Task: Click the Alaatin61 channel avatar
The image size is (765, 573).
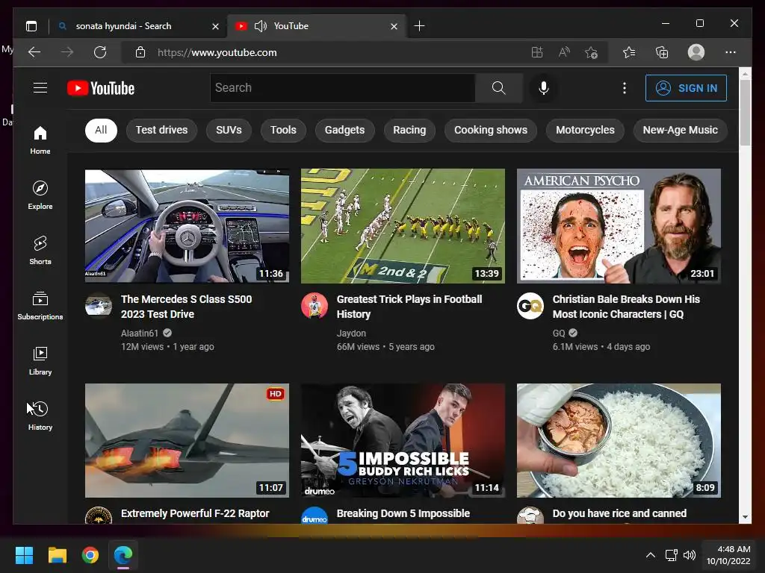Action: tap(99, 306)
